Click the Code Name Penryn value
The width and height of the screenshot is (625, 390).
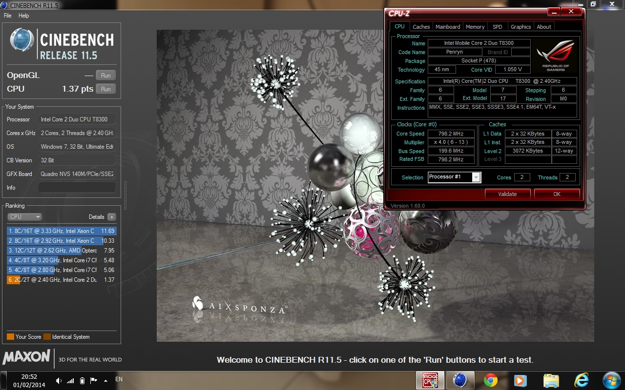point(455,52)
